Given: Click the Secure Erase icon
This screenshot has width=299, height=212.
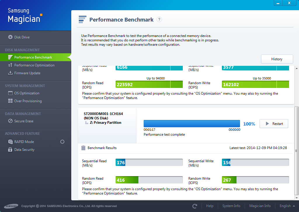Looking at the screenshot, I should click(x=10, y=121).
